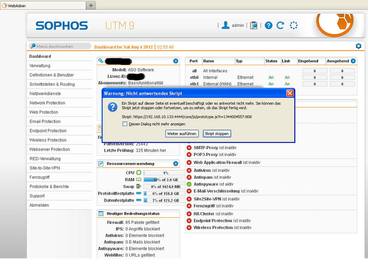Click the CPU usage bar
Image resolution: width=368 pixels, height=259 pixels.
click(164, 173)
